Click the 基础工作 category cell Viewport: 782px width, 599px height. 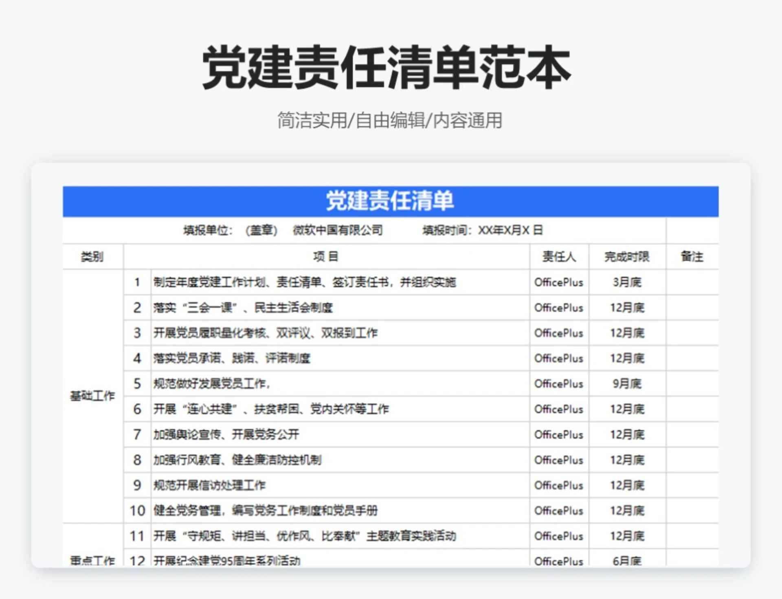point(92,394)
